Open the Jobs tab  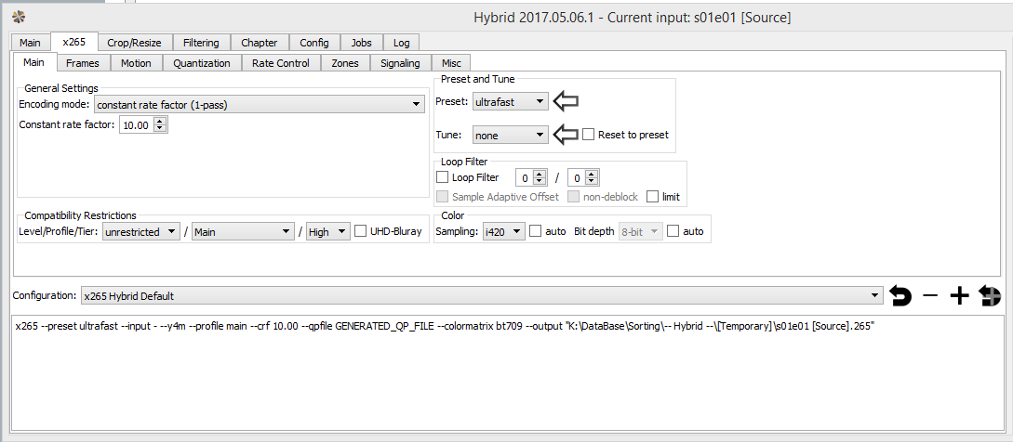click(361, 43)
